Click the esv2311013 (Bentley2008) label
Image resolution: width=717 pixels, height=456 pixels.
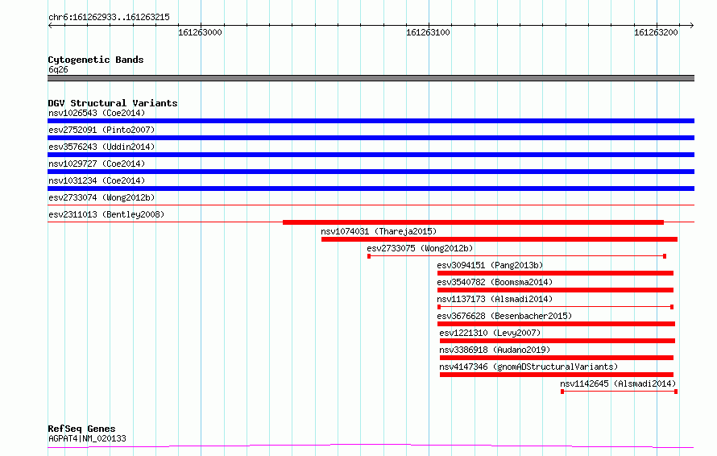pos(106,214)
